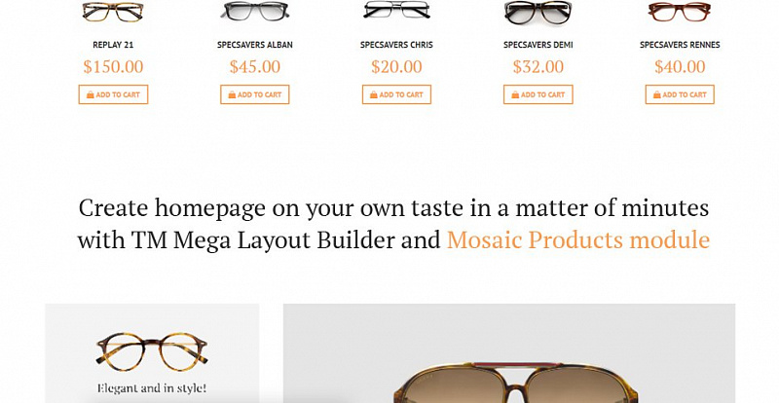Open the Elegant and in style banner
779x403 pixels.
pos(152,353)
